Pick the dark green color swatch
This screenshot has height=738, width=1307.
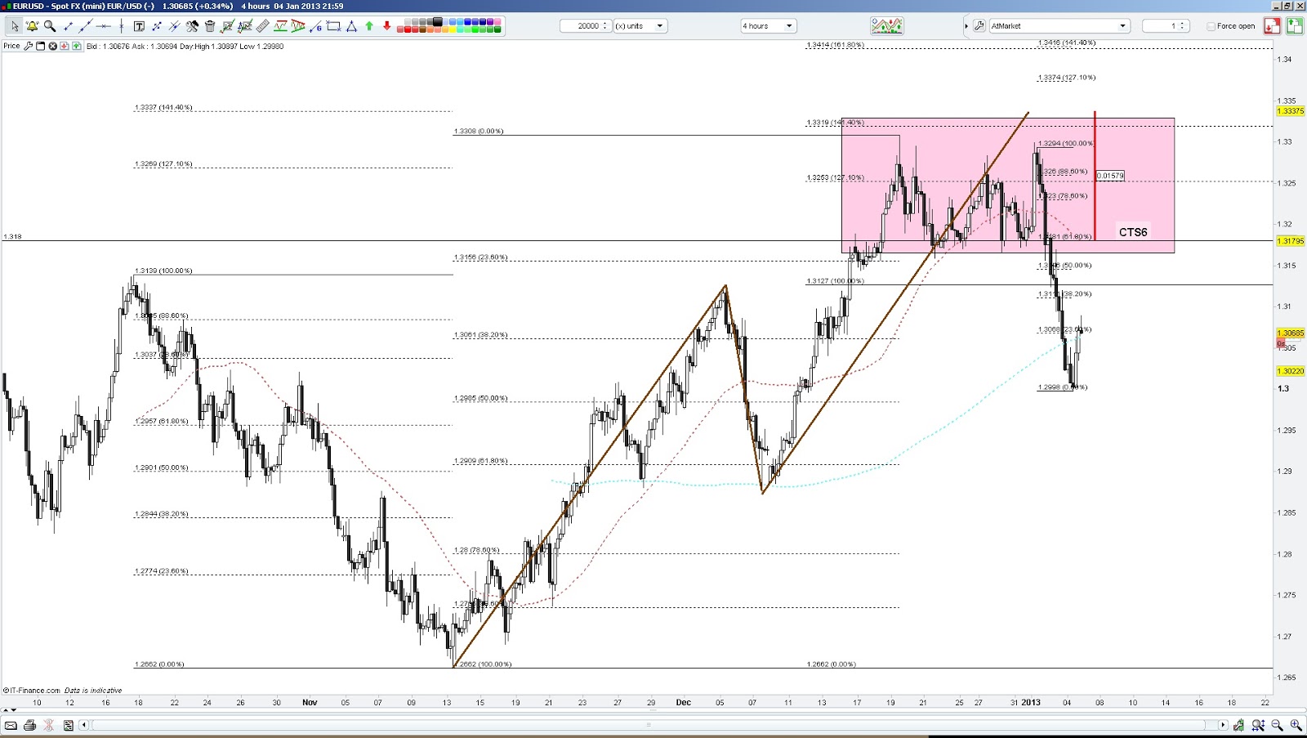point(497,30)
